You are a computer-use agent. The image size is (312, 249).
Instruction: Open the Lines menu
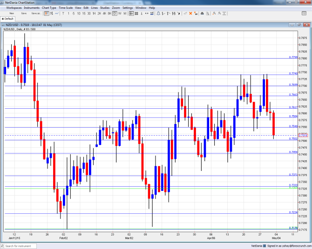(95, 8)
